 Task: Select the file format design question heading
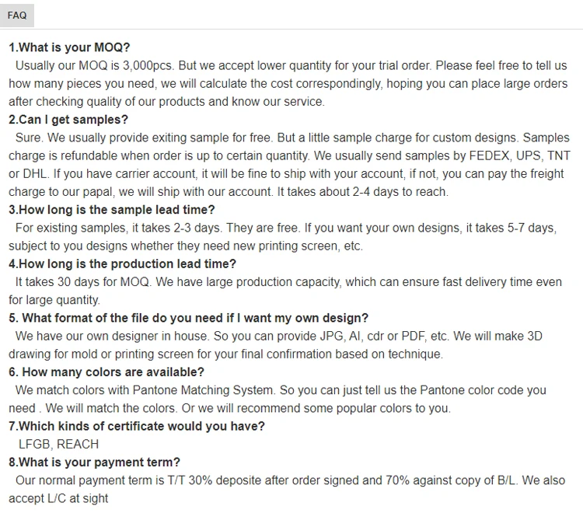(x=188, y=318)
